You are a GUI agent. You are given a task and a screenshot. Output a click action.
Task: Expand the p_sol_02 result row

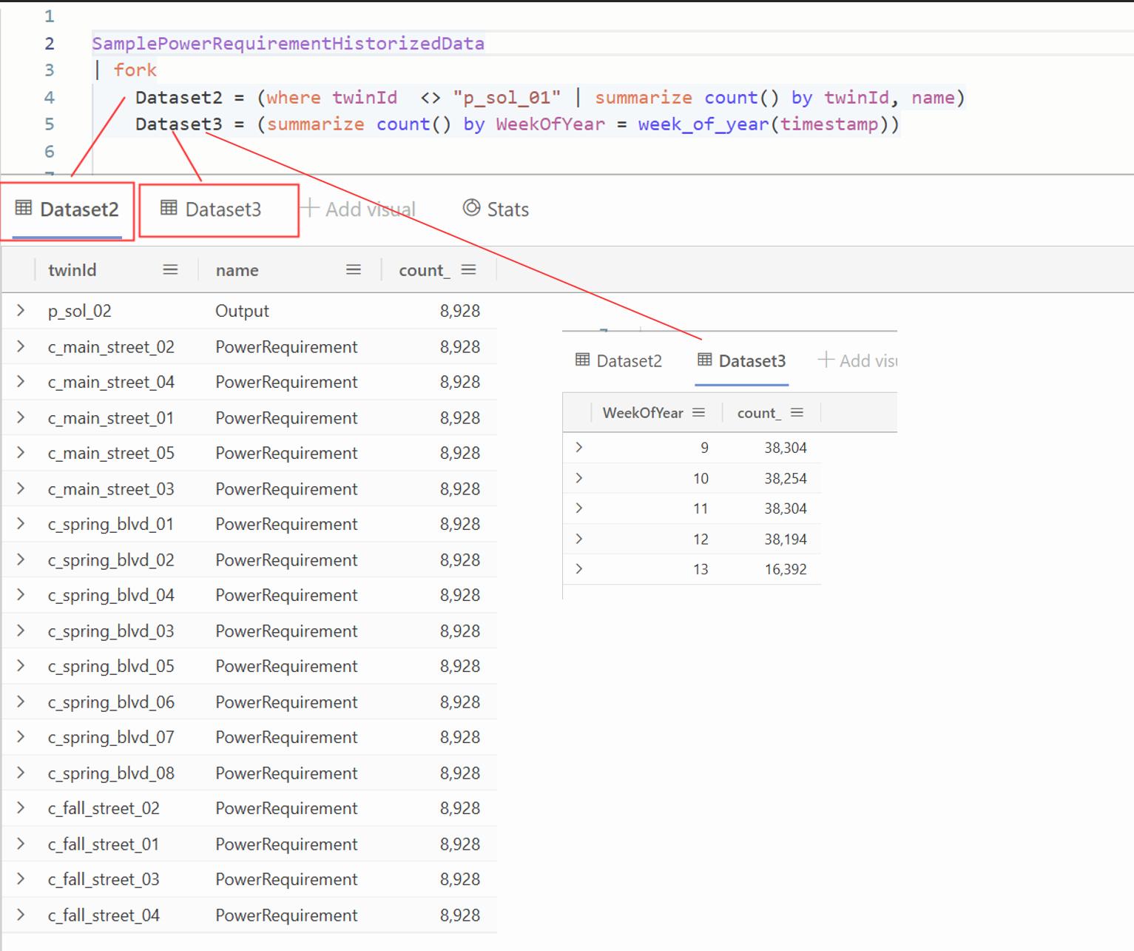point(20,311)
